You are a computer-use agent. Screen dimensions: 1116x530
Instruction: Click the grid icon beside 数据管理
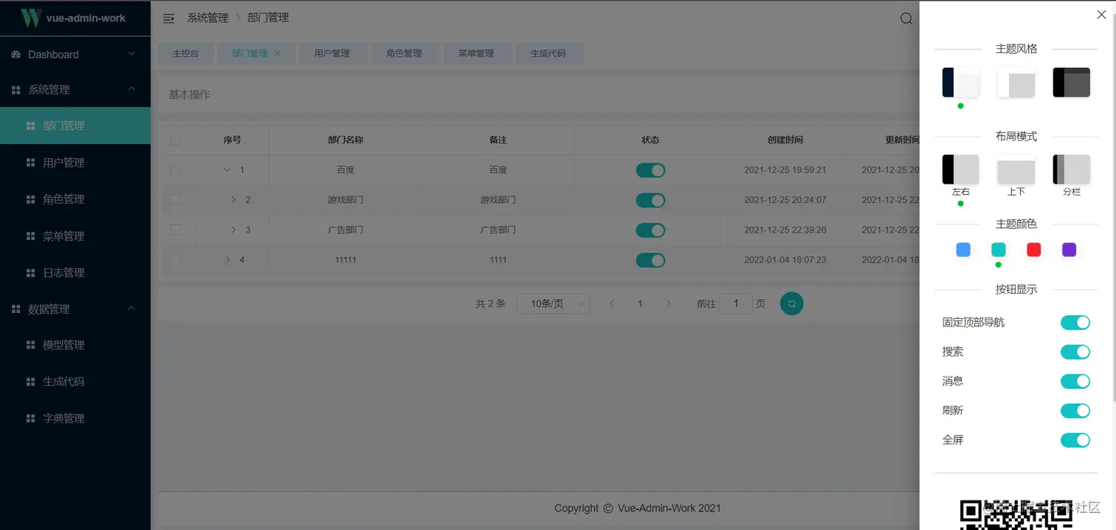16,309
